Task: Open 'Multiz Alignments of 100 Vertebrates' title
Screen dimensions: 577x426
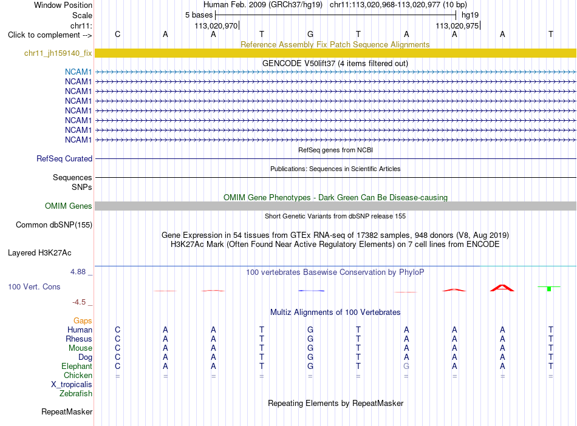Action: [335, 312]
